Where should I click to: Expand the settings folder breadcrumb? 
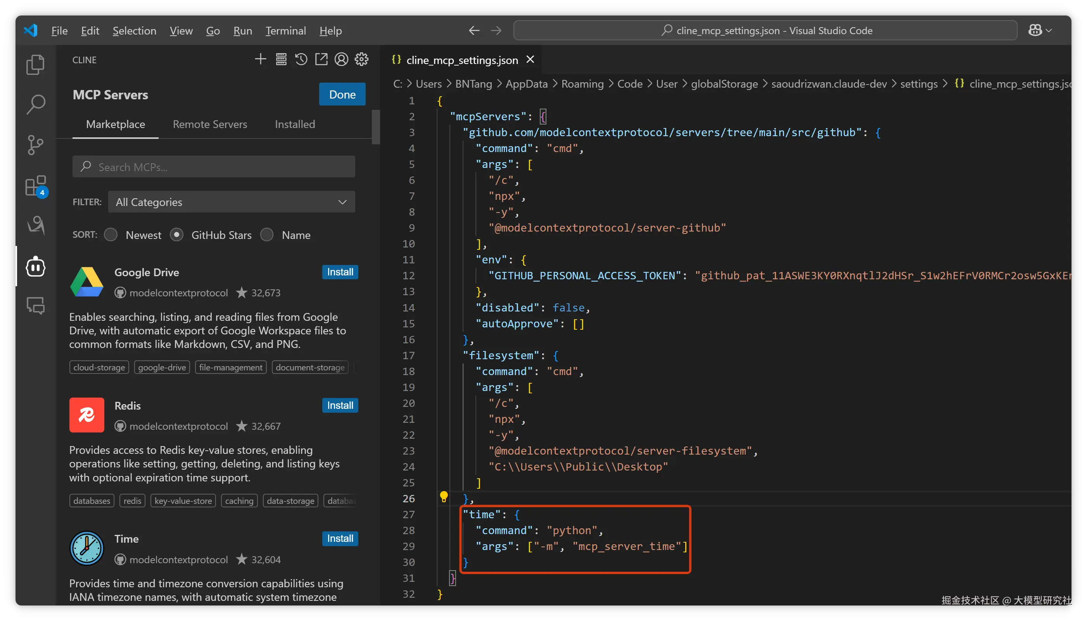(919, 84)
